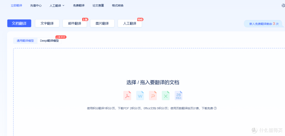Click the 新人免费翻译剩余 3 次 notice
Screen dimensions: 285x136
[x=264, y=24]
